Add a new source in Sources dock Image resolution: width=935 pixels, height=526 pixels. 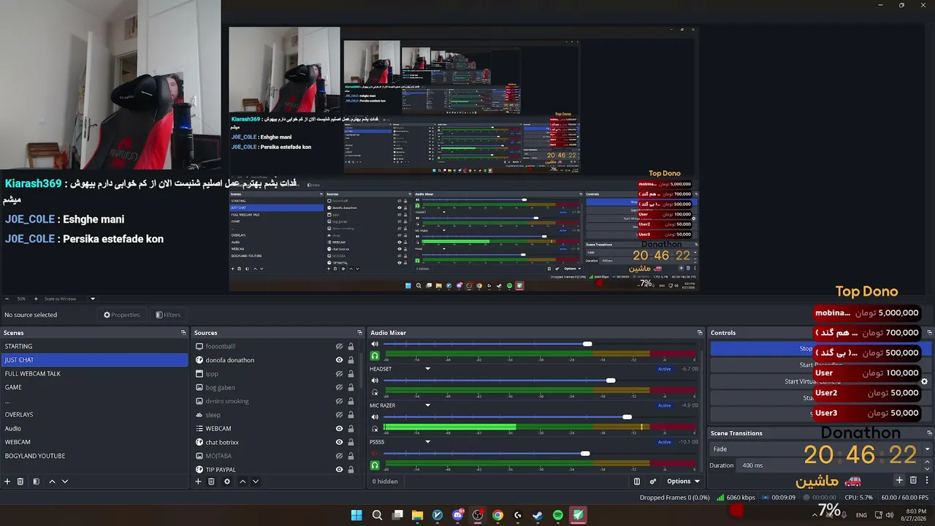[198, 481]
